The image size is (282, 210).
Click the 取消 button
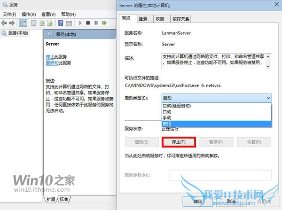(231, 202)
